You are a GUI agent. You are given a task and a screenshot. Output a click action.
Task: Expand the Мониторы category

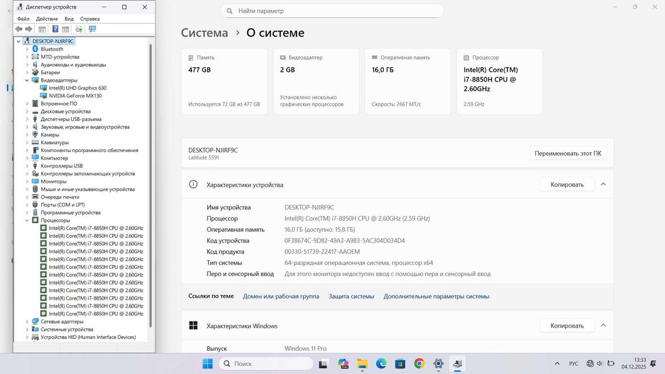pyautogui.click(x=27, y=181)
